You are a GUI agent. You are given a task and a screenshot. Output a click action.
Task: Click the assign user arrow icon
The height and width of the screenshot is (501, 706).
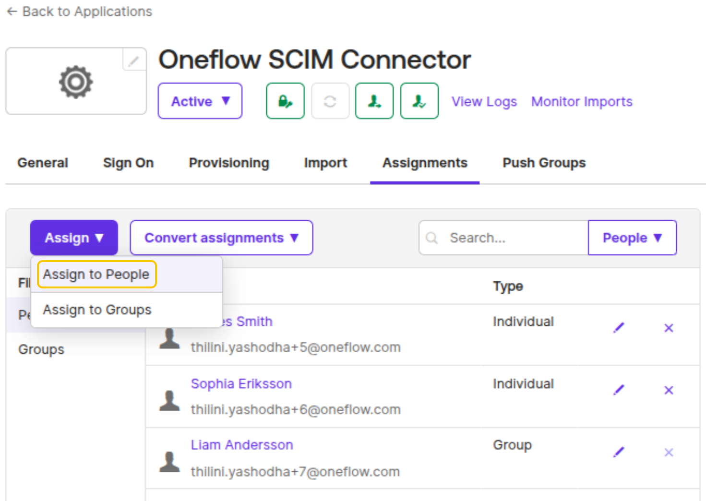tap(374, 101)
